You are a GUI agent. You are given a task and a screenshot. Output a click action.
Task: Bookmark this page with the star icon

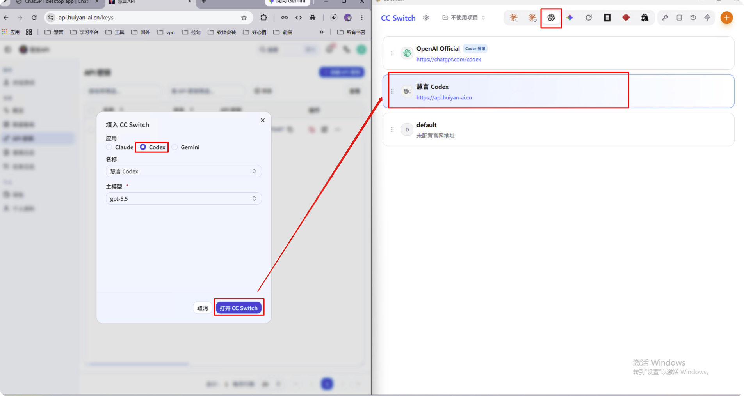(x=244, y=18)
